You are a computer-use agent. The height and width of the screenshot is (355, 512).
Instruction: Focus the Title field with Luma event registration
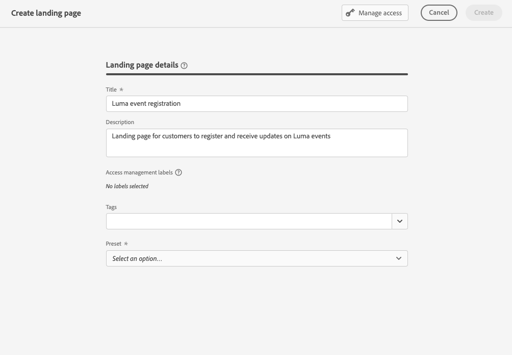257,104
